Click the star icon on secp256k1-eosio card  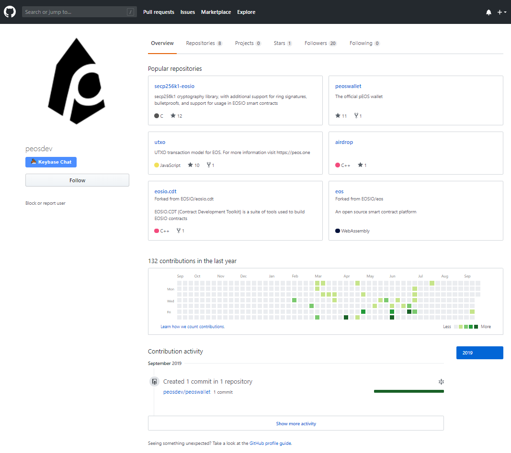pyautogui.click(x=173, y=116)
